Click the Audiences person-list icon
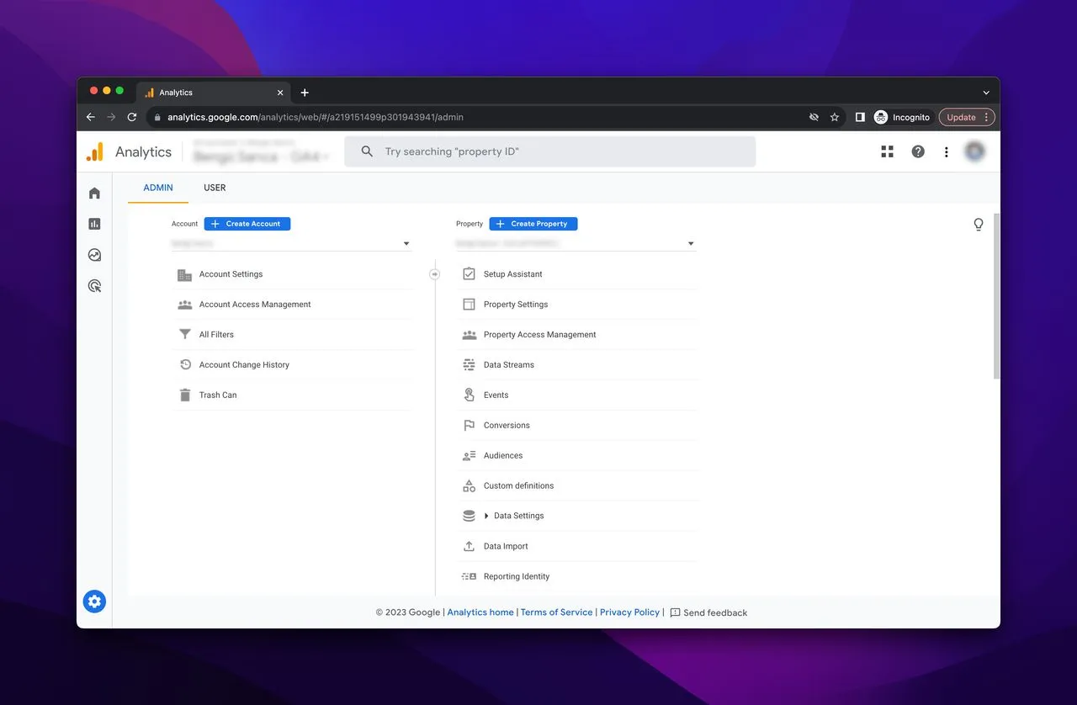 469,456
